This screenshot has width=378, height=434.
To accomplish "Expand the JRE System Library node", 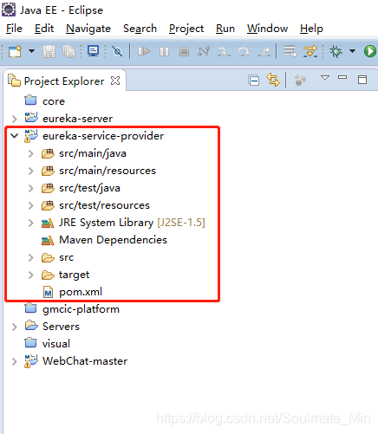I will (31, 223).
